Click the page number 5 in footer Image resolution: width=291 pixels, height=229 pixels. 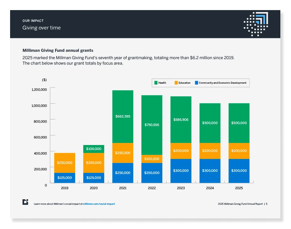coord(267,204)
